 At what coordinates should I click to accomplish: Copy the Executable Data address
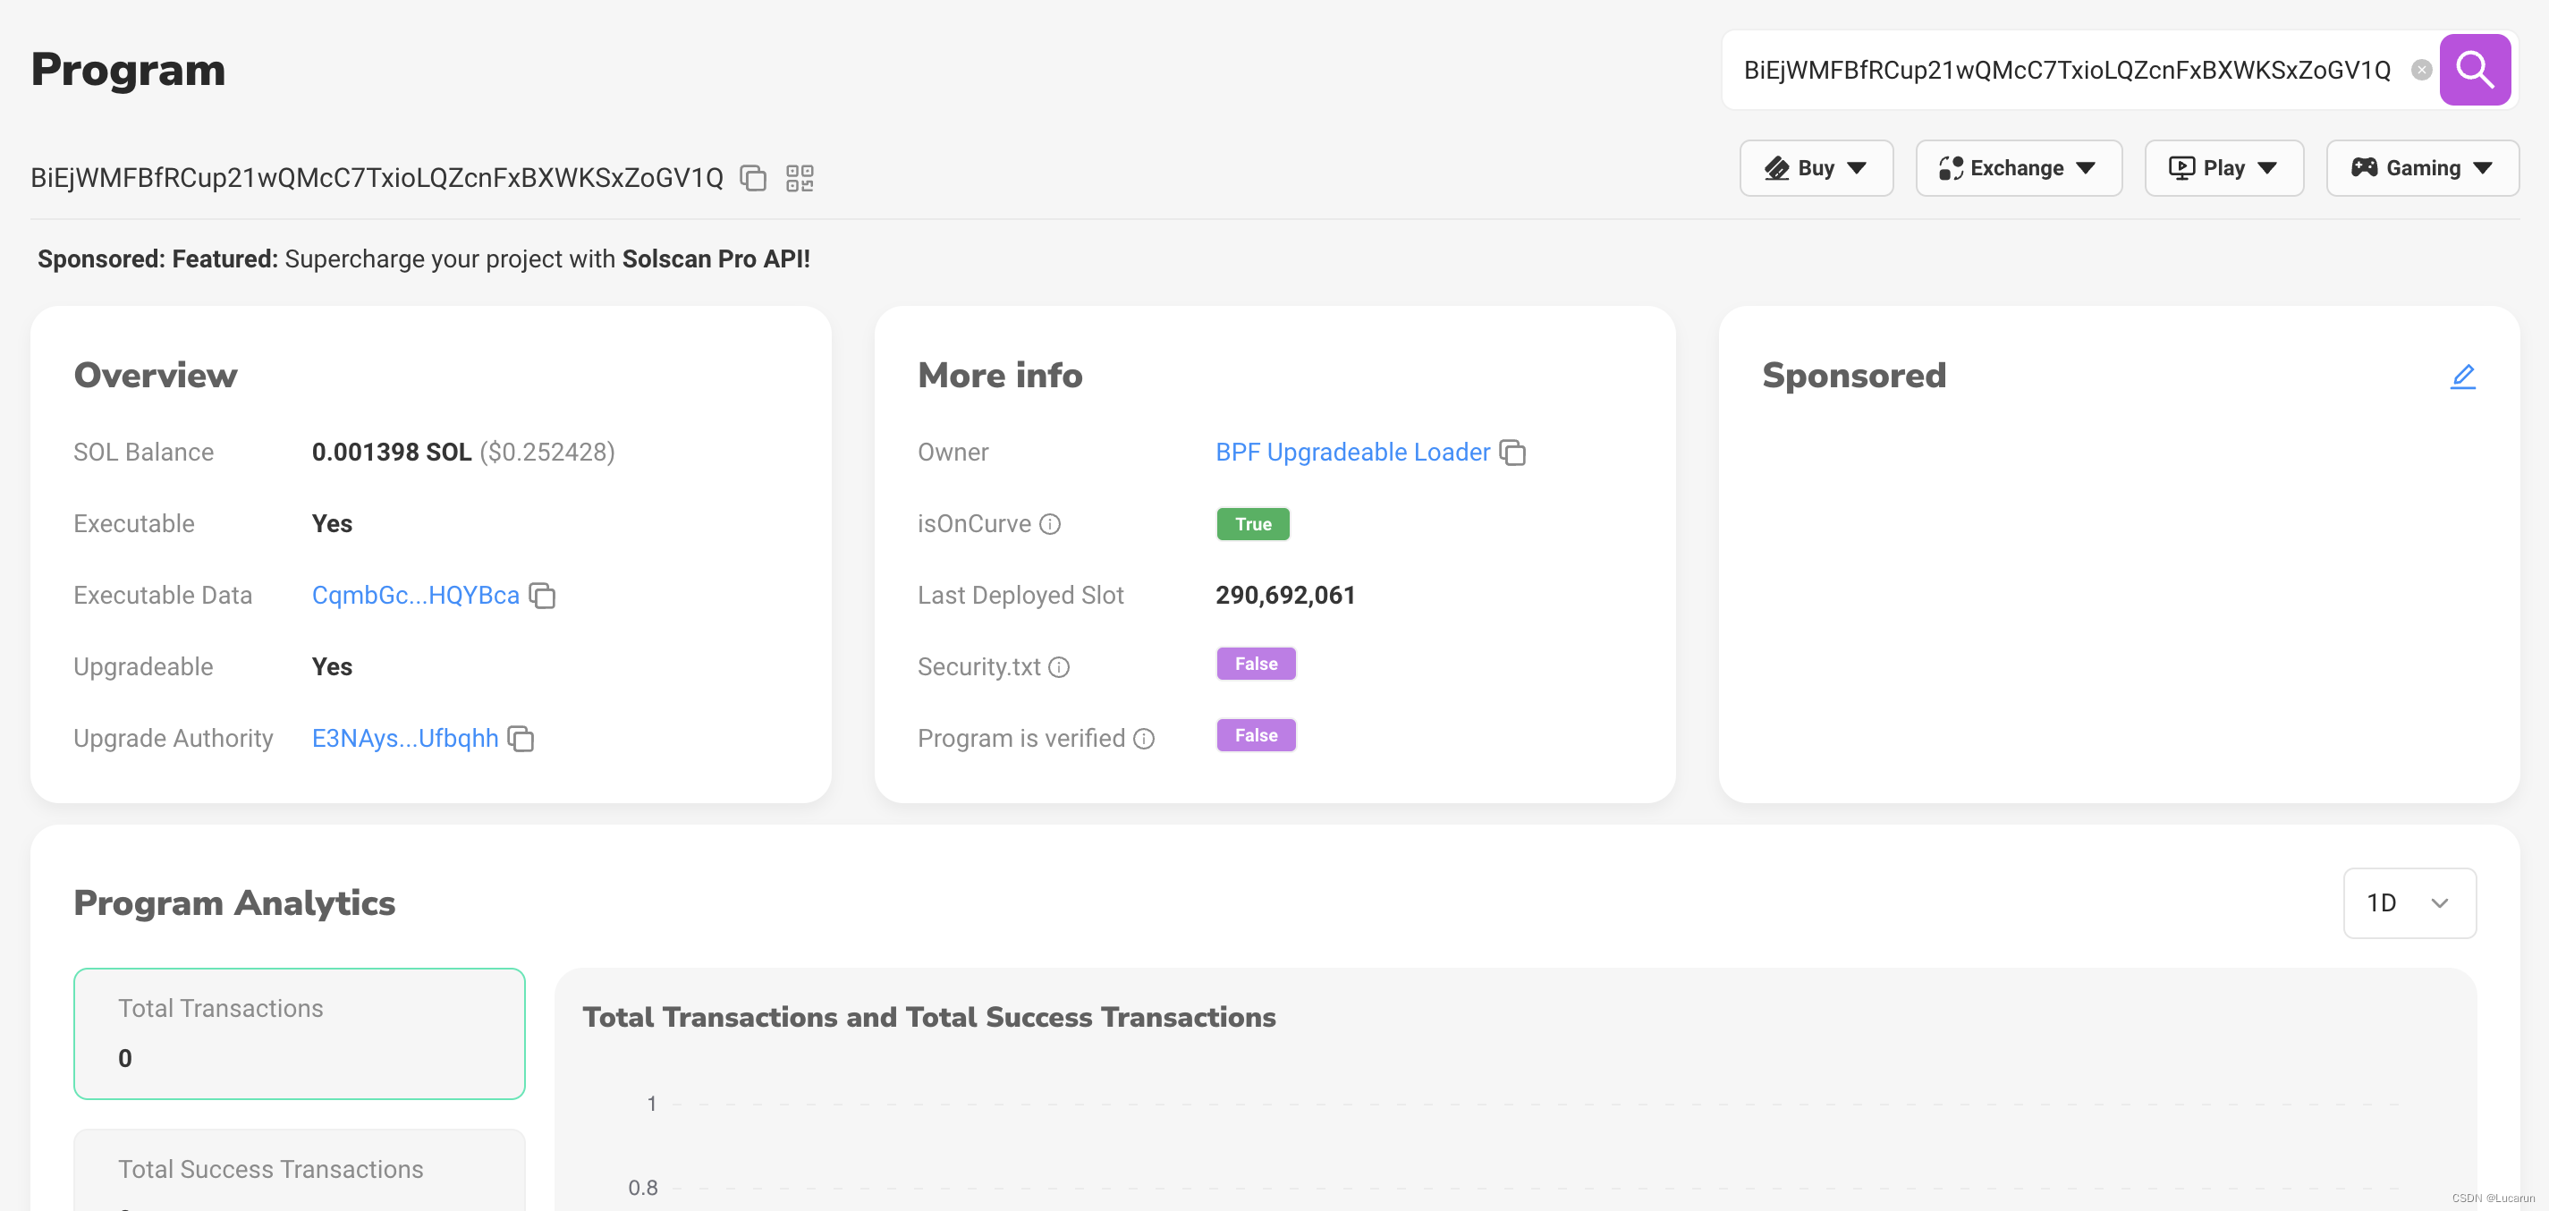[542, 596]
